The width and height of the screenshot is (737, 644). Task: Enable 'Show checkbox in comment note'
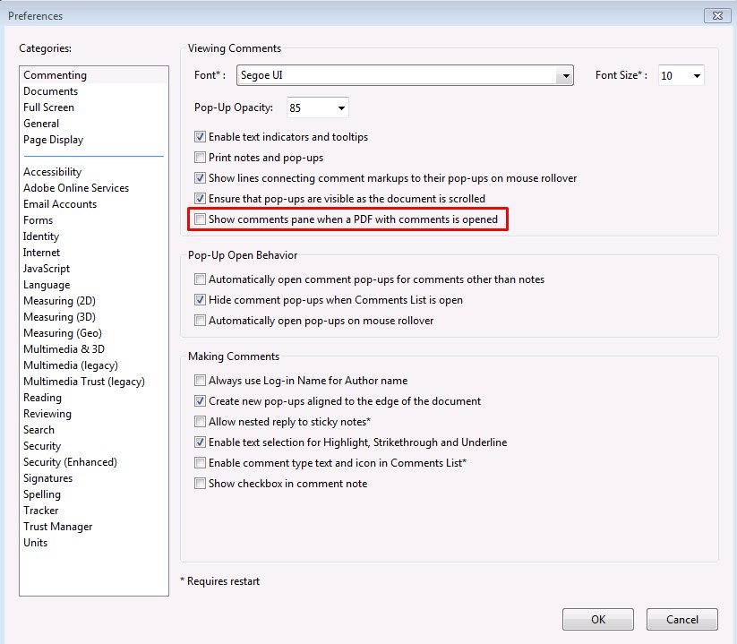click(201, 484)
